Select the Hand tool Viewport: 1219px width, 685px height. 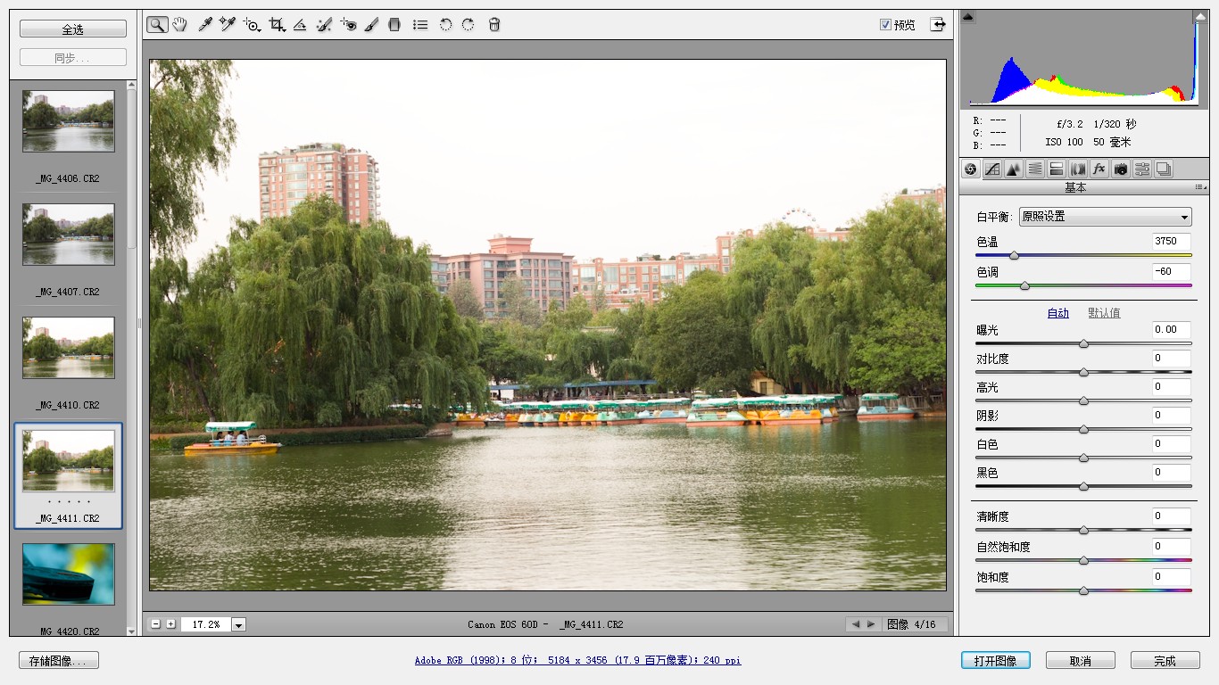pos(180,25)
